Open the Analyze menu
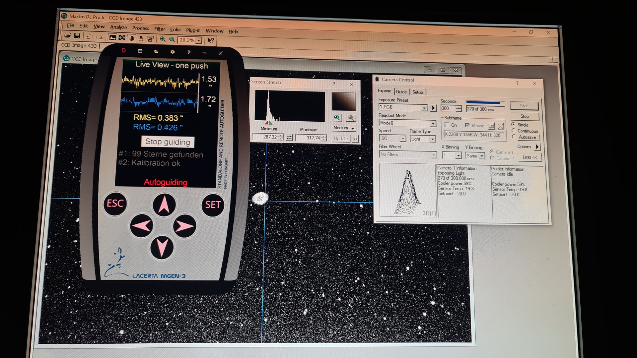The width and height of the screenshot is (637, 358). coord(118,27)
